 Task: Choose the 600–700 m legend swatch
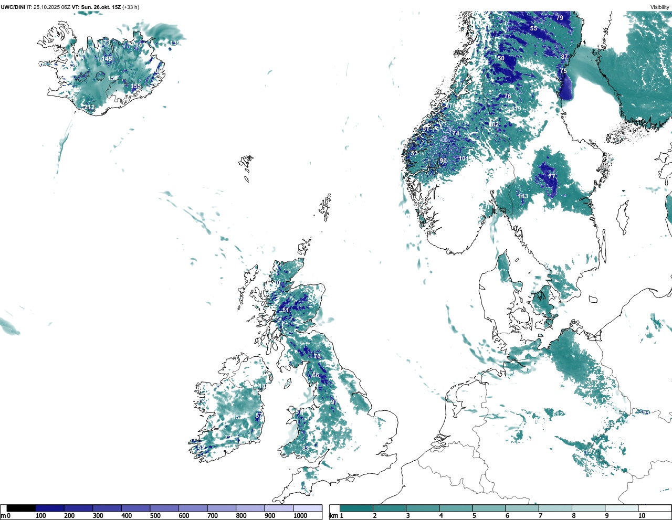[x=193, y=508]
